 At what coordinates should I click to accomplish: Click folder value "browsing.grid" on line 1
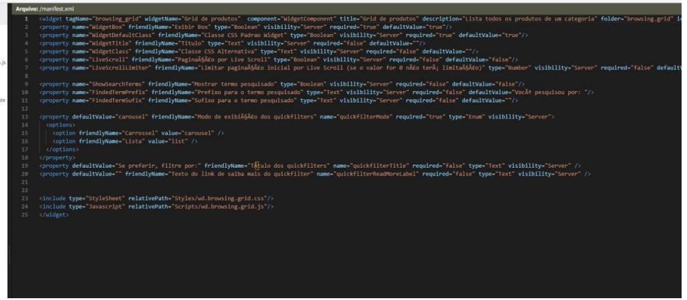click(x=647, y=19)
